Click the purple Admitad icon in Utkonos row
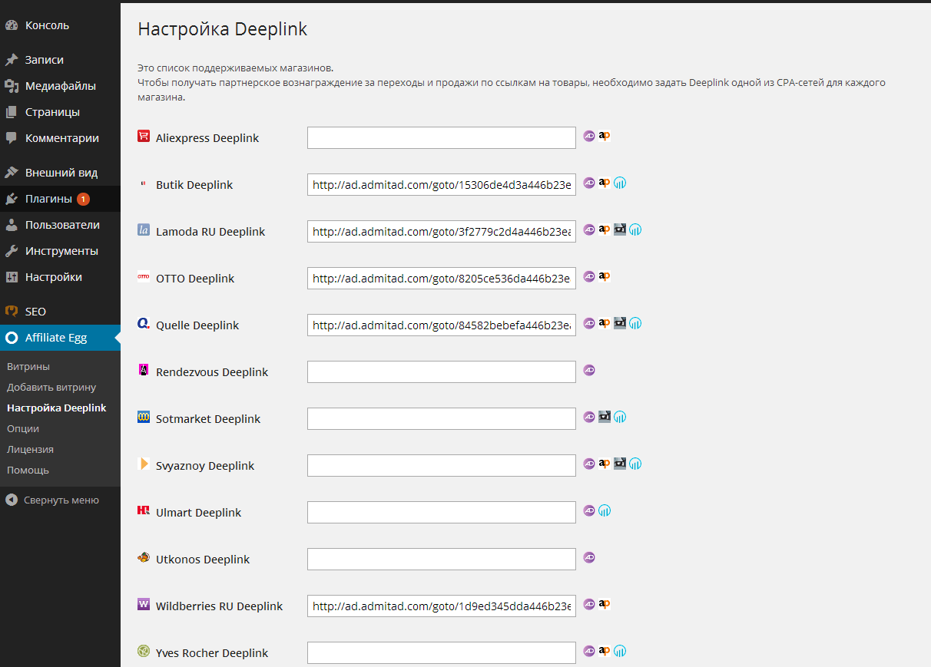This screenshot has width=931, height=667. (x=589, y=557)
